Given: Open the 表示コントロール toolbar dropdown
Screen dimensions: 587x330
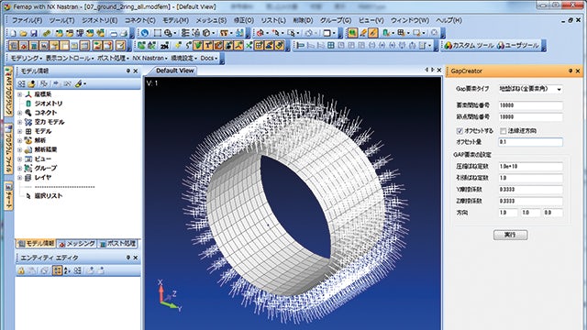Looking at the screenshot, I should pyautogui.click(x=69, y=59).
